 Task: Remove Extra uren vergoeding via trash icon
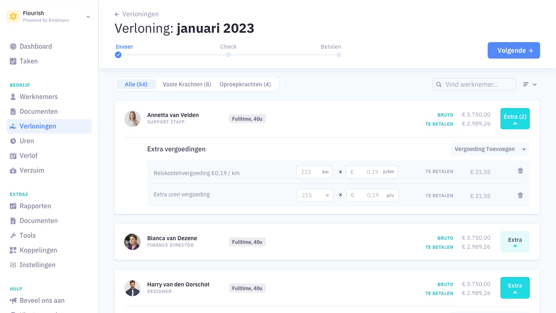[x=520, y=196]
